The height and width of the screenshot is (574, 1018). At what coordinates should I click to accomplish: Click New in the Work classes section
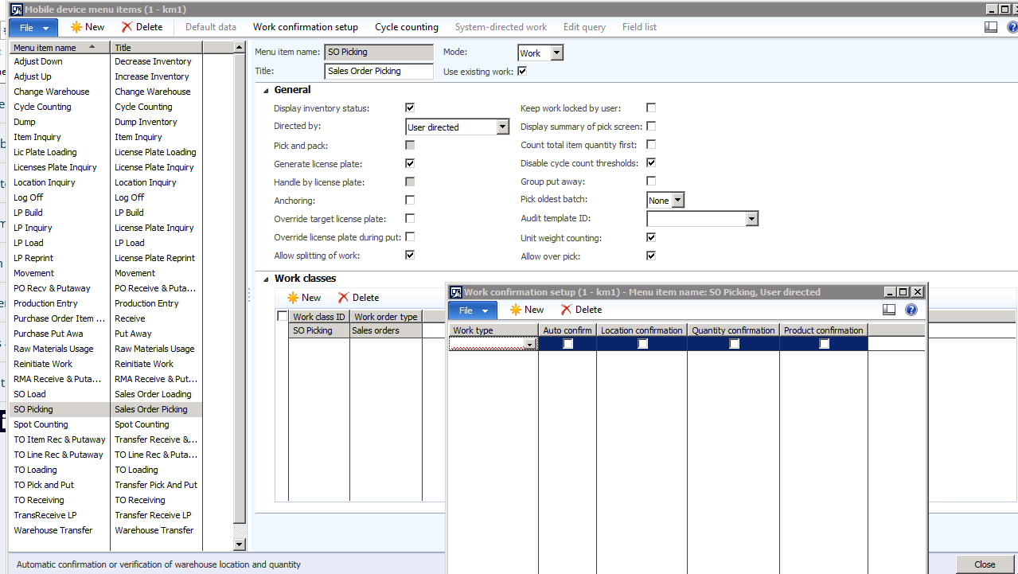point(303,298)
